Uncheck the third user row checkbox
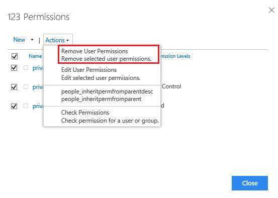 tap(14, 106)
